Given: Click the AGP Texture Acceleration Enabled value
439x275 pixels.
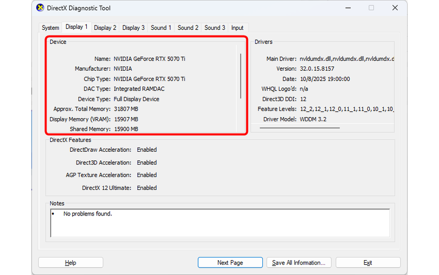Looking at the screenshot, I should click(147, 175).
